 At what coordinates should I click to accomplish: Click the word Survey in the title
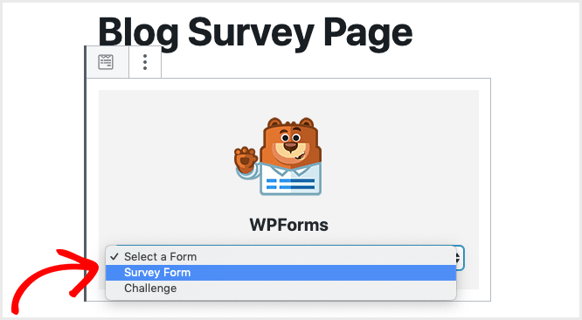pos(252,32)
